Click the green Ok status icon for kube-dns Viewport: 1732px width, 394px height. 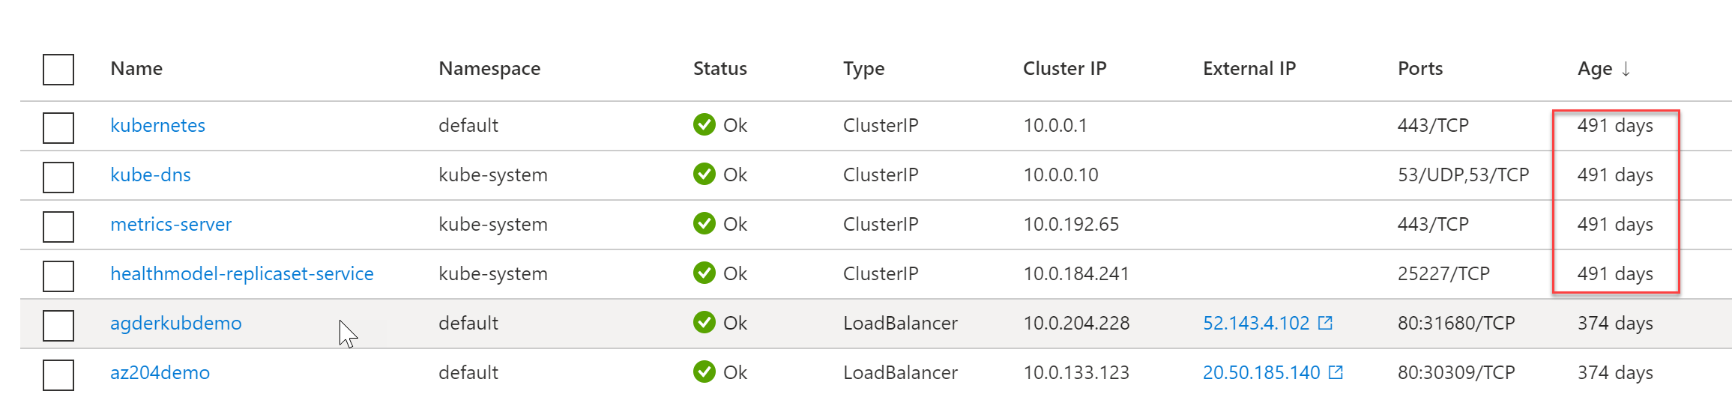coord(704,175)
